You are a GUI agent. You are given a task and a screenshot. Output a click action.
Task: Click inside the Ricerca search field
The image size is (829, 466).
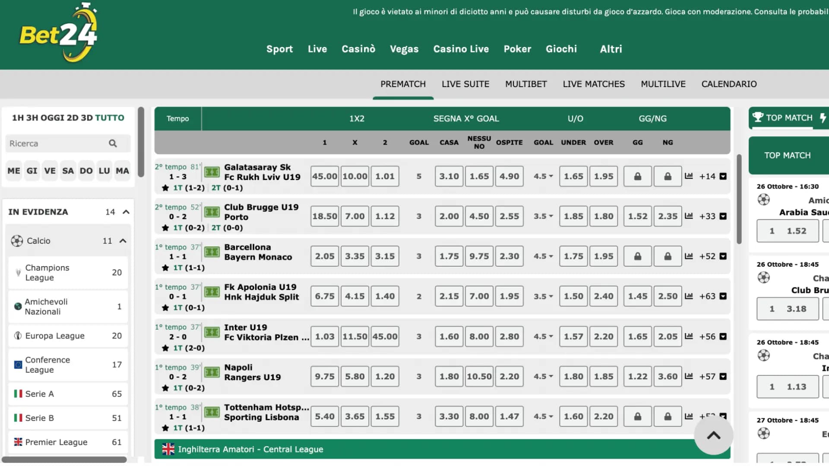[52, 143]
